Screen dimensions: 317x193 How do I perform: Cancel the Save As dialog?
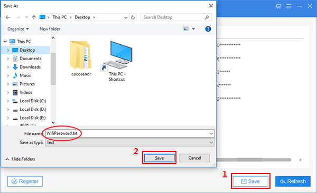(x=194, y=158)
